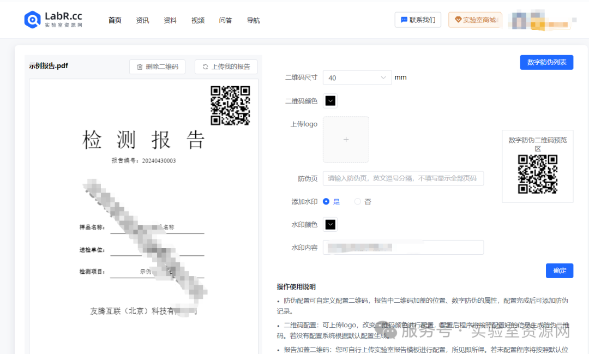Screen dimensions: 589x354
Task: Open the 数字防伪列表 button
Action: point(546,62)
